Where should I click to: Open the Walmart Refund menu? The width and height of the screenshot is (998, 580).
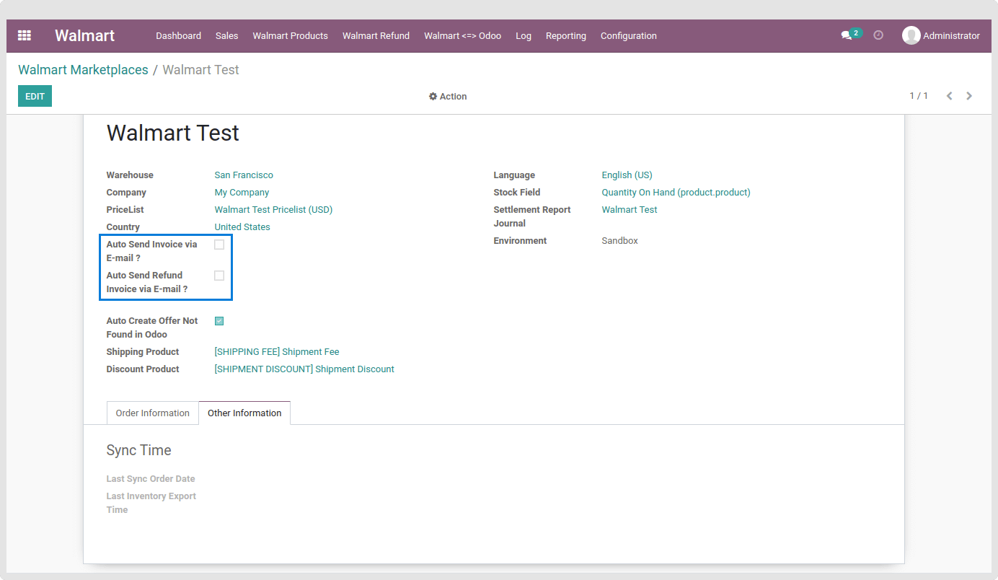tap(376, 35)
